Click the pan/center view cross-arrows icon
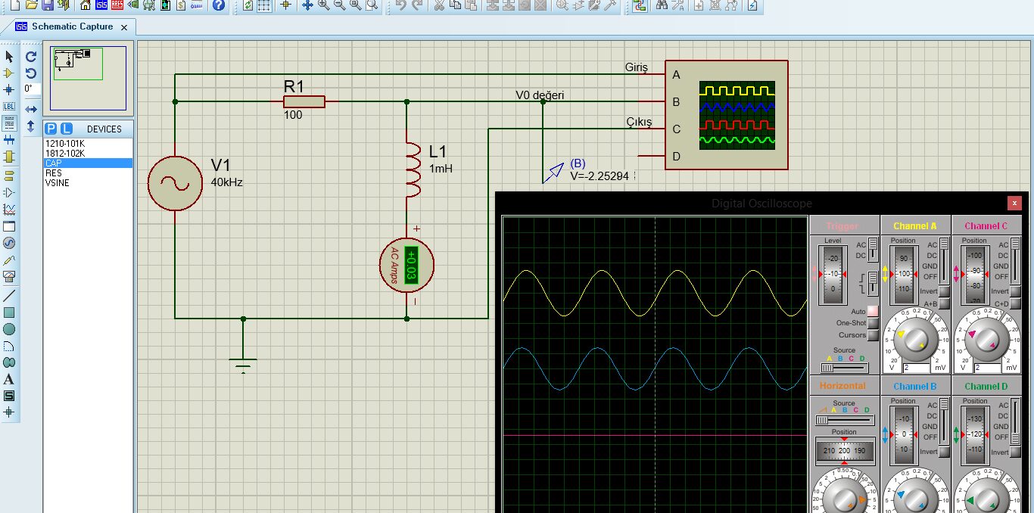Viewport: 1034px width, 513px height. tap(307, 5)
